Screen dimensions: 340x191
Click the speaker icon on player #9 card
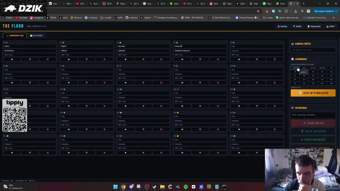tap(182, 83)
